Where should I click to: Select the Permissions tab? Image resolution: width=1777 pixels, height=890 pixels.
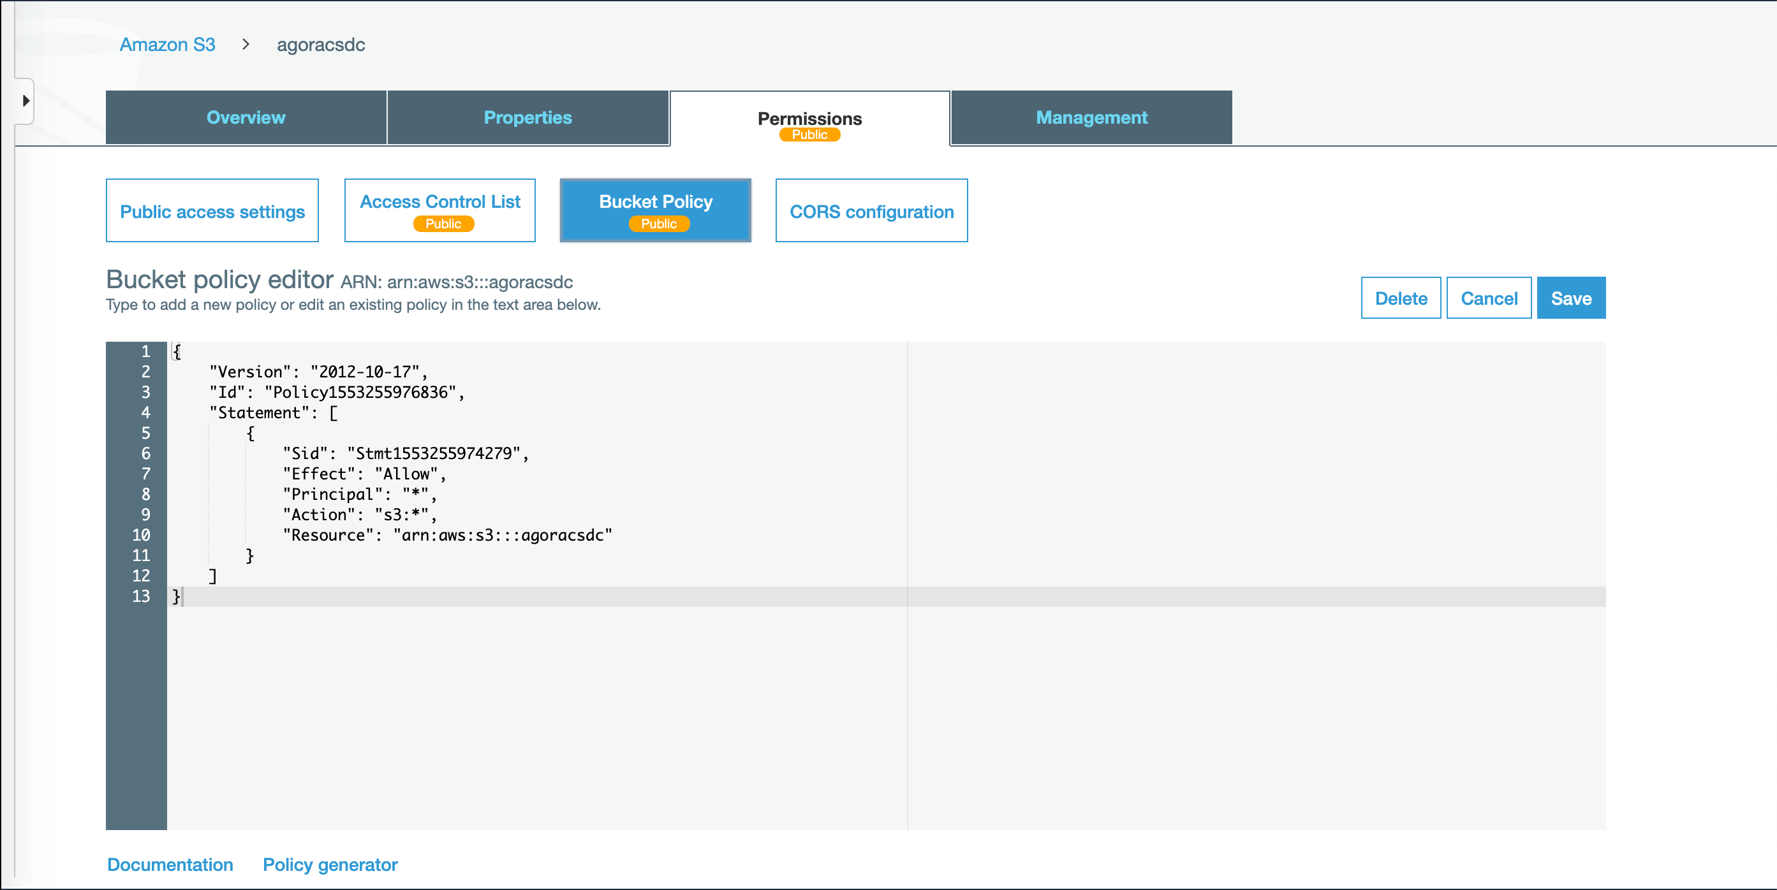pos(809,119)
